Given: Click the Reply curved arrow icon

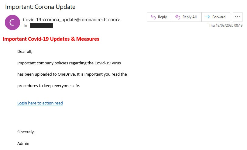Looking at the screenshot, I should pos(153,17).
